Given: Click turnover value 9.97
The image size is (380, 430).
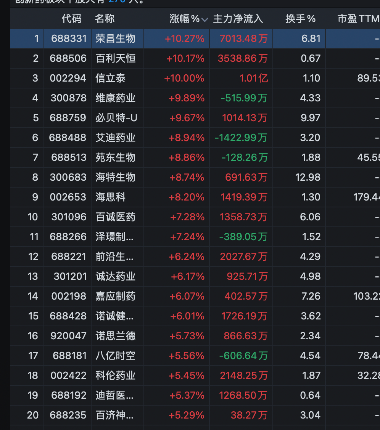Looking at the screenshot, I should (311, 118).
